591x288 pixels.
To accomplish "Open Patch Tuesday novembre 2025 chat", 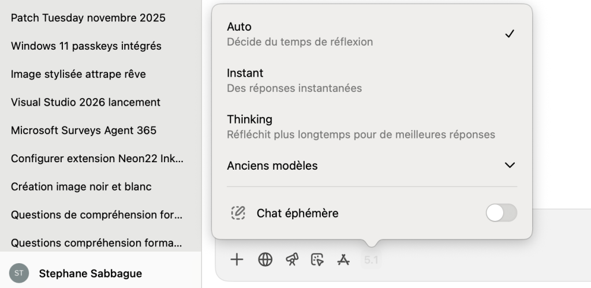I will 88,18.
